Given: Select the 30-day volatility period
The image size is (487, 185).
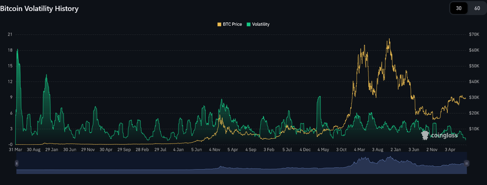Looking at the screenshot, I should click(x=459, y=8).
